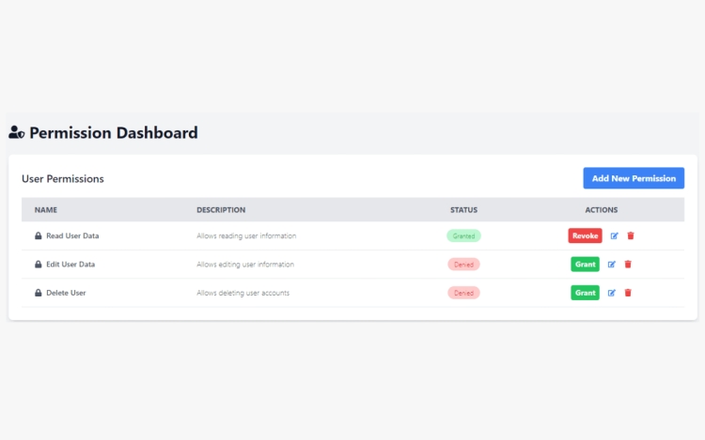Click the User Permissions heading
Viewport: 705px width, 440px height.
coord(62,178)
